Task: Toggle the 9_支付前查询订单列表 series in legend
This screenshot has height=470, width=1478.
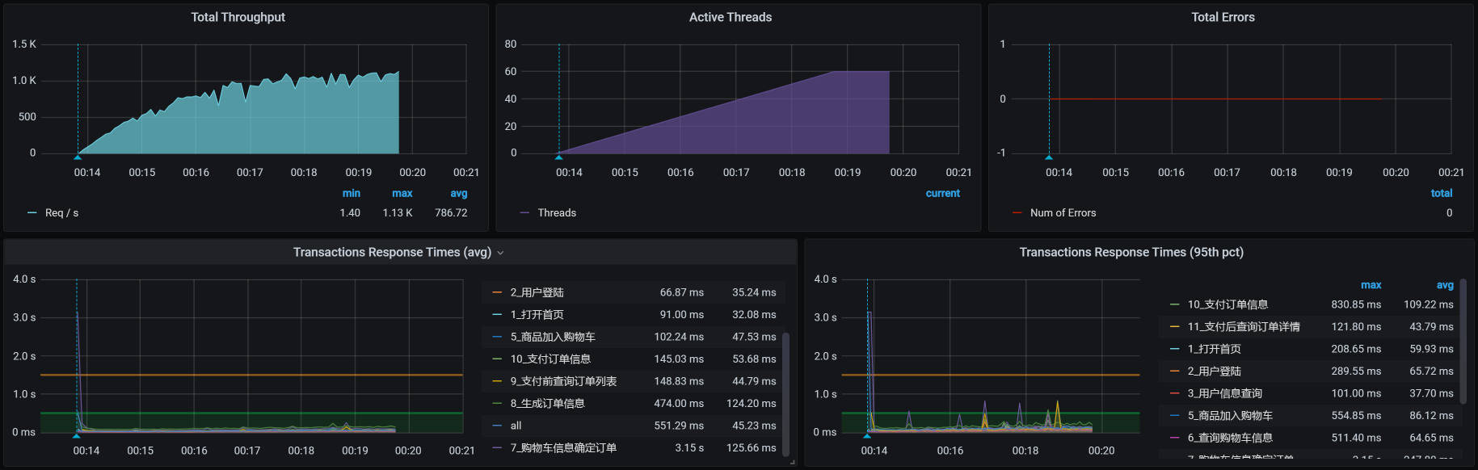Action: pyautogui.click(x=563, y=381)
